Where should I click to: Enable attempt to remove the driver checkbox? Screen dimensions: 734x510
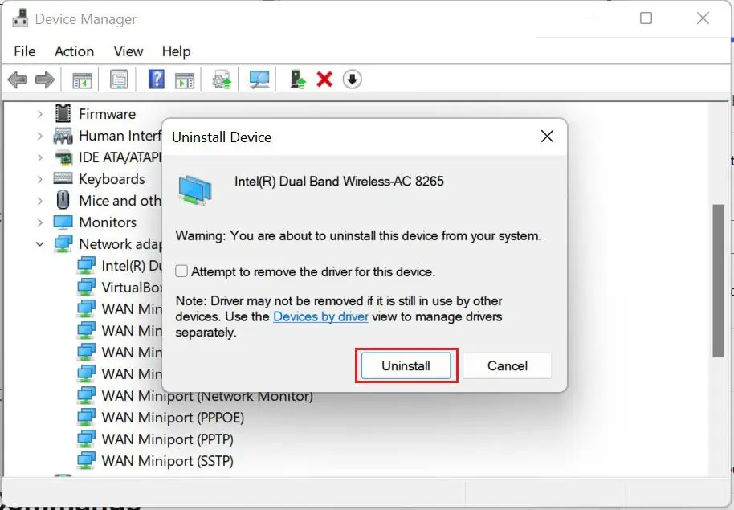pyautogui.click(x=181, y=271)
